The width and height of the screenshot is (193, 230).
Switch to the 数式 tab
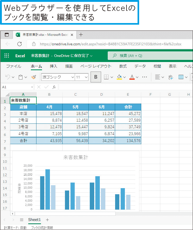(123, 66)
